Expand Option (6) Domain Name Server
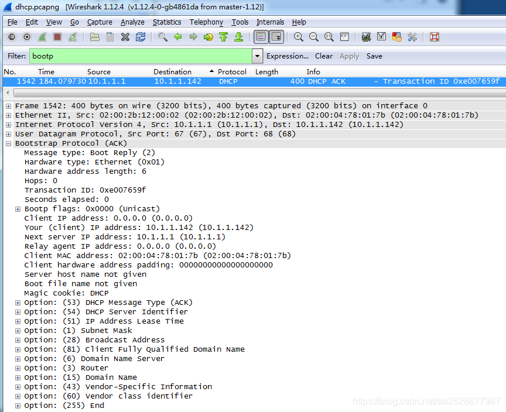Image resolution: width=506 pixels, height=412 pixels. (18, 359)
